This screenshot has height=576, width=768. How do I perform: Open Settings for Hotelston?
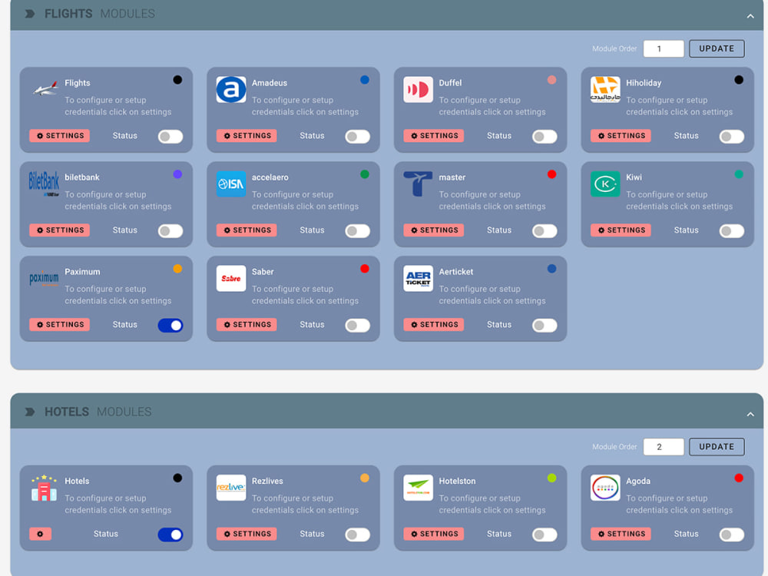[433, 534]
